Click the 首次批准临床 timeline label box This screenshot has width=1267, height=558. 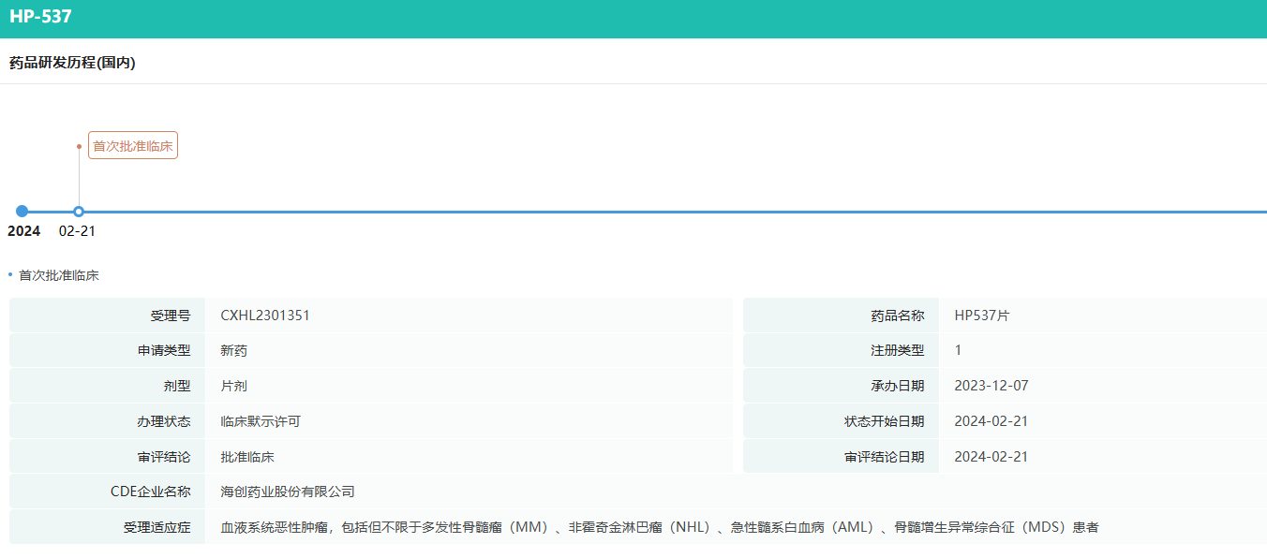pyautogui.click(x=133, y=146)
